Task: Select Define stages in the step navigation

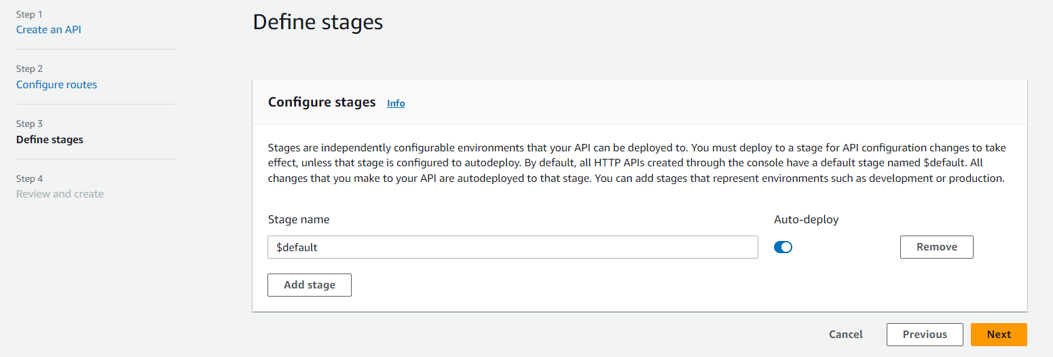Action: tap(50, 140)
